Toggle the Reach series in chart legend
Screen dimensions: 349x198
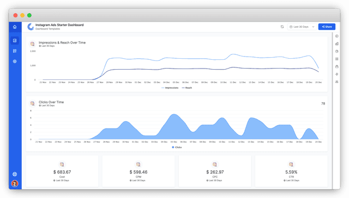click(x=186, y=88)
